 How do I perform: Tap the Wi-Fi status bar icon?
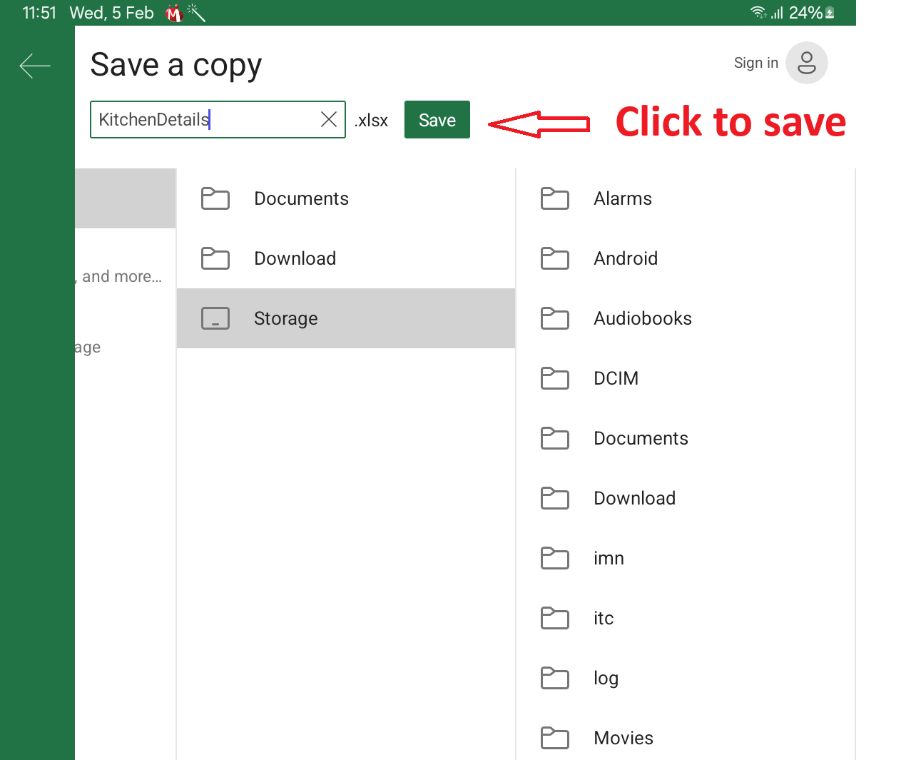click(x=758, y=12)
